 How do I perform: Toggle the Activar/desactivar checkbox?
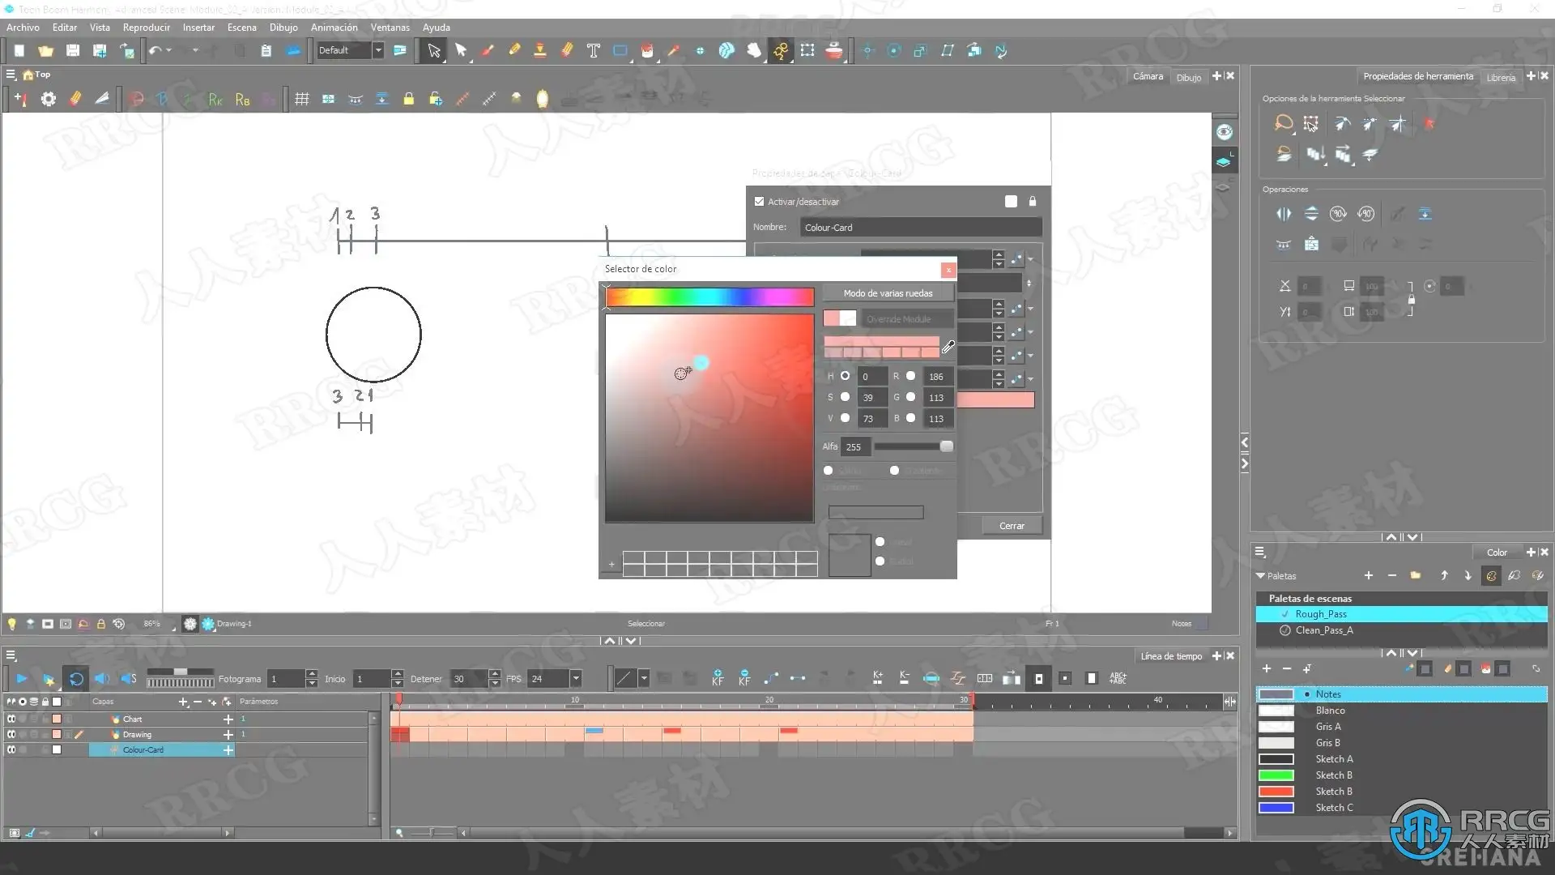click(759, 202)
